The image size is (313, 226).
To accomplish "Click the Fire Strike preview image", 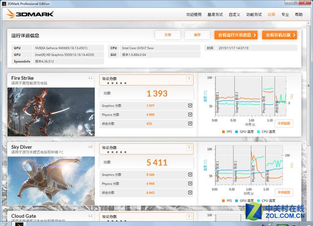I will coord(51,112).
